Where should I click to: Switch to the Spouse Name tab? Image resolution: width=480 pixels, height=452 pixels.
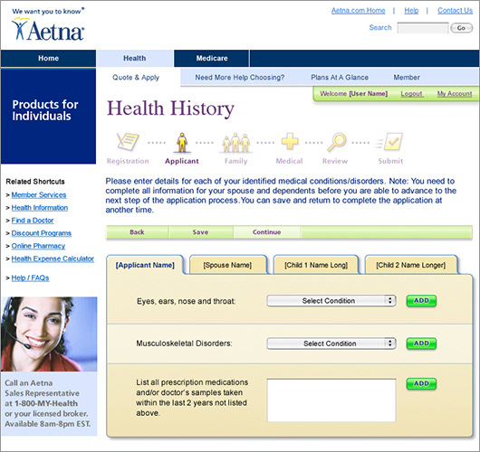click(227, 265)
